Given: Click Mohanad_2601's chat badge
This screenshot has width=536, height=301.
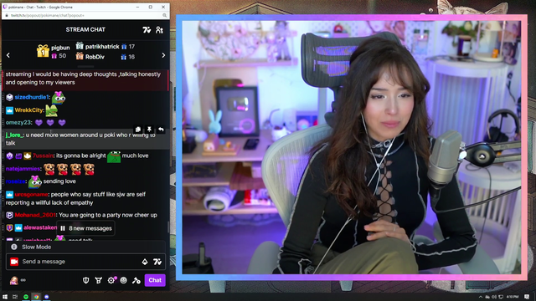Looking at the screenshot, I should [x=9, y=215].
